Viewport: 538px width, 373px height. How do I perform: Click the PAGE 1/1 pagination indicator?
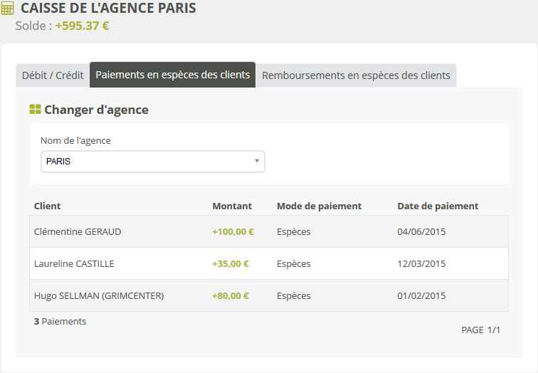(x=481, y=330)
